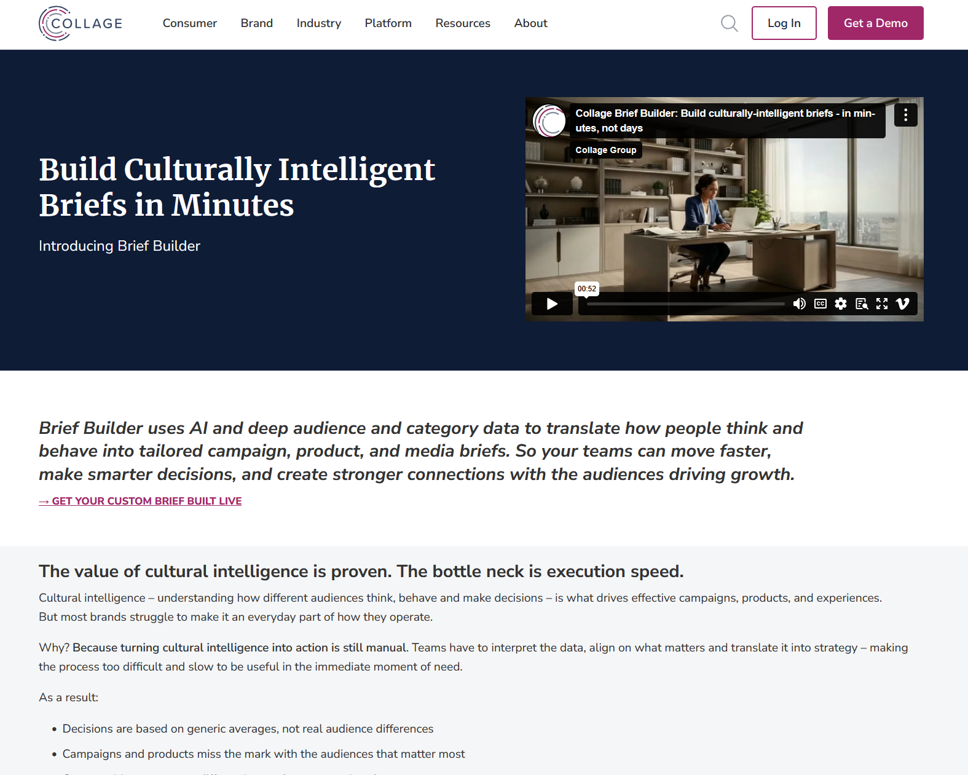Viewport: 968px width, 775px height.
Task: Seek along the video progress bar
Action: click(x=685, y=304)
